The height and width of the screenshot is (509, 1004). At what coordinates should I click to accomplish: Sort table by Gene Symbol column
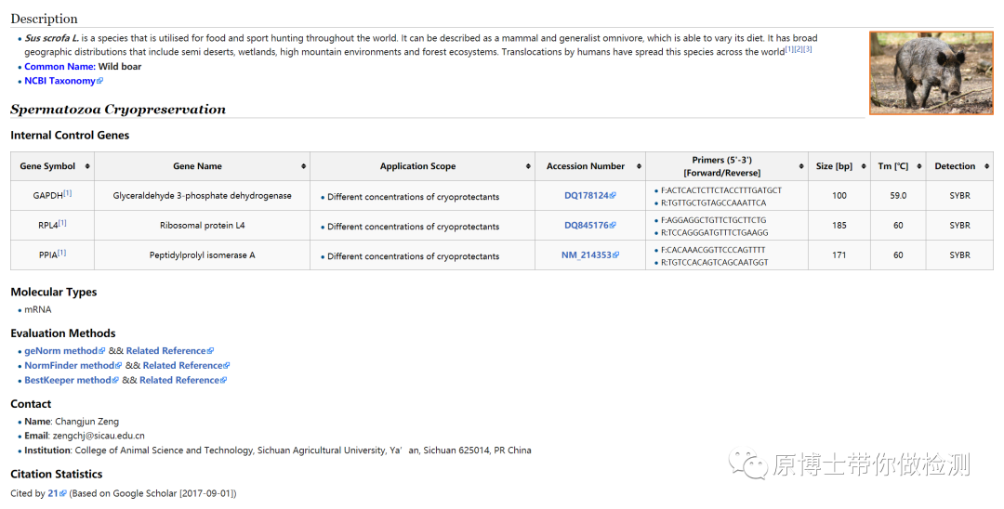87,166
